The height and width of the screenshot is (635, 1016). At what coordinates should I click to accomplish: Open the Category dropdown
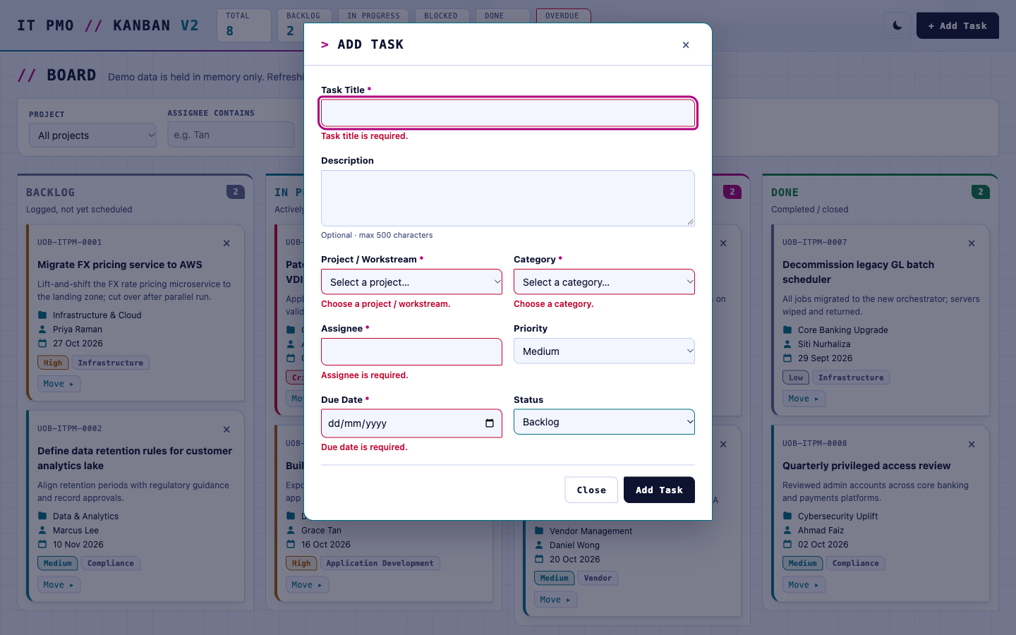click(604, 282)
